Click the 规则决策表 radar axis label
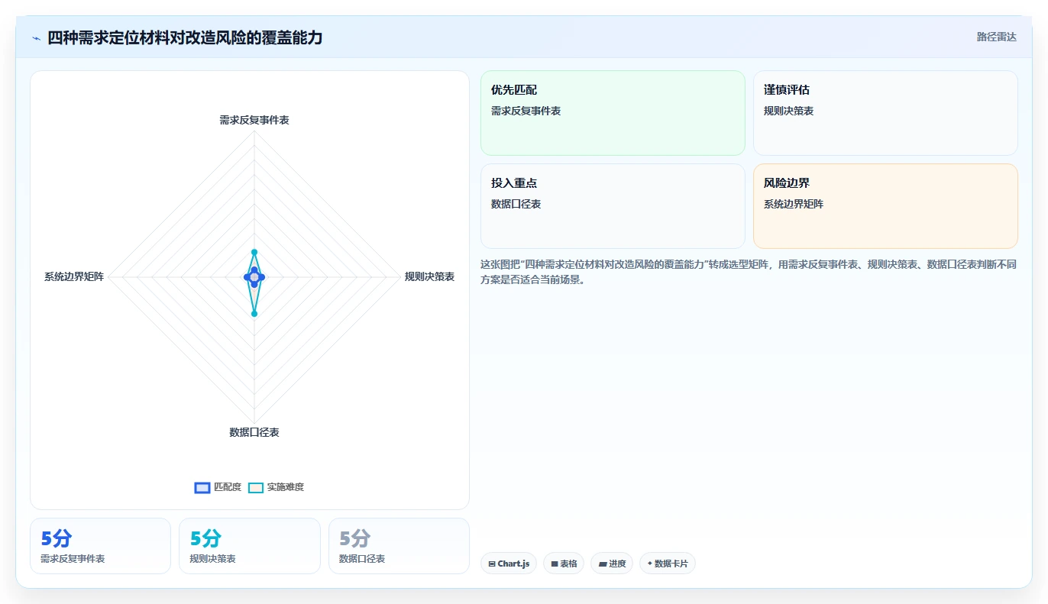The width and height of the screenshot is (1048, 604). point(429,276)
